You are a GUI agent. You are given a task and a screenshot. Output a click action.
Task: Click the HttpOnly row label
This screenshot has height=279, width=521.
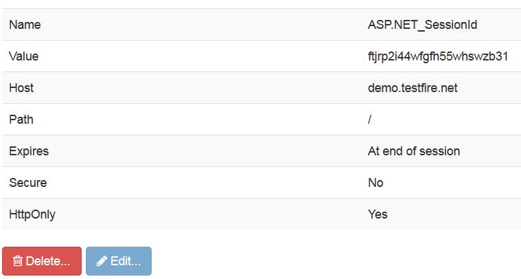32,214
